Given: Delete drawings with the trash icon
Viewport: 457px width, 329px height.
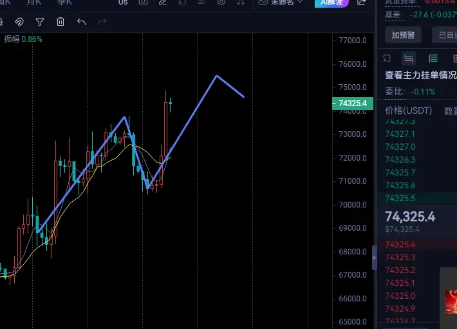Looking at the screenshot, I should tap(61, 21).
